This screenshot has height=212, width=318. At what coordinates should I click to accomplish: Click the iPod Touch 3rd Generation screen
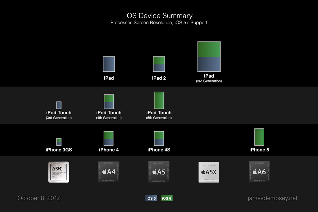[59, 105]
